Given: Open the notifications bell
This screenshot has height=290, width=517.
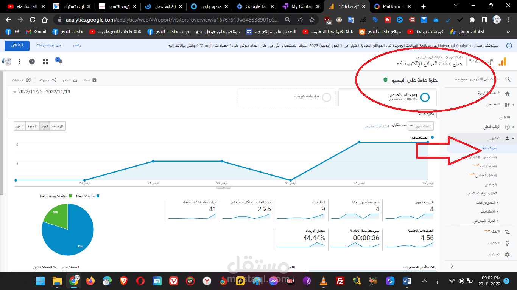Looking at the screenshot, I should [x=60, y=62].
